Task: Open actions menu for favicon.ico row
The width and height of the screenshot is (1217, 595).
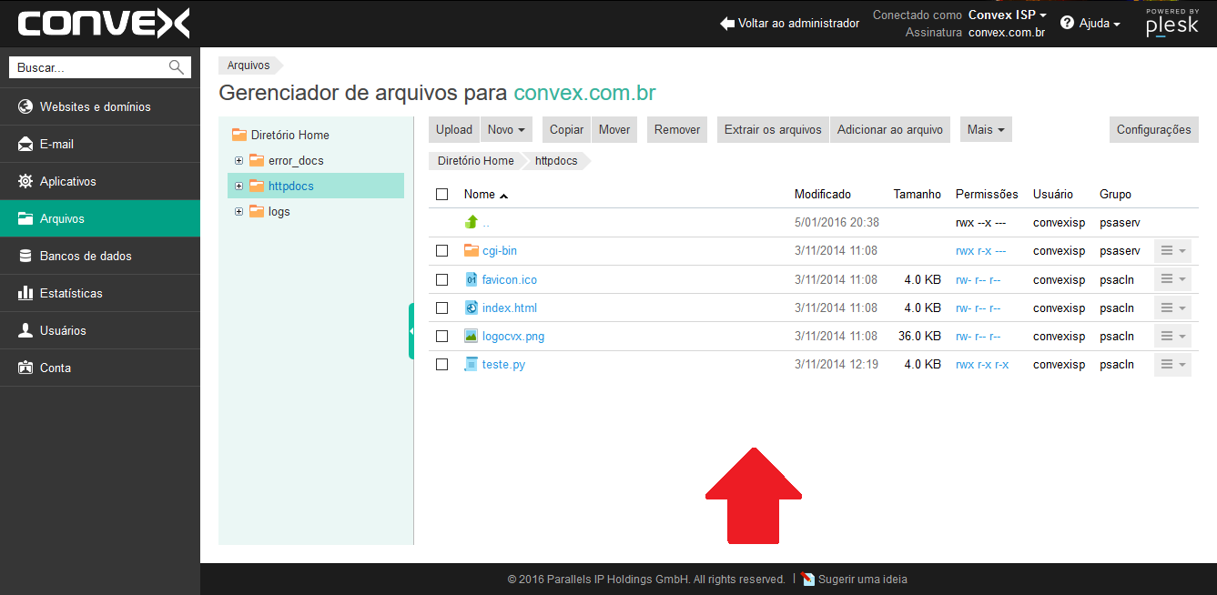Action: click(1172, 279)
